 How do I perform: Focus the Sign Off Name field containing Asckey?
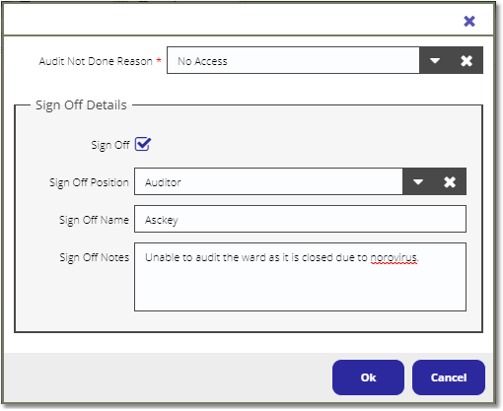point(300,219)
